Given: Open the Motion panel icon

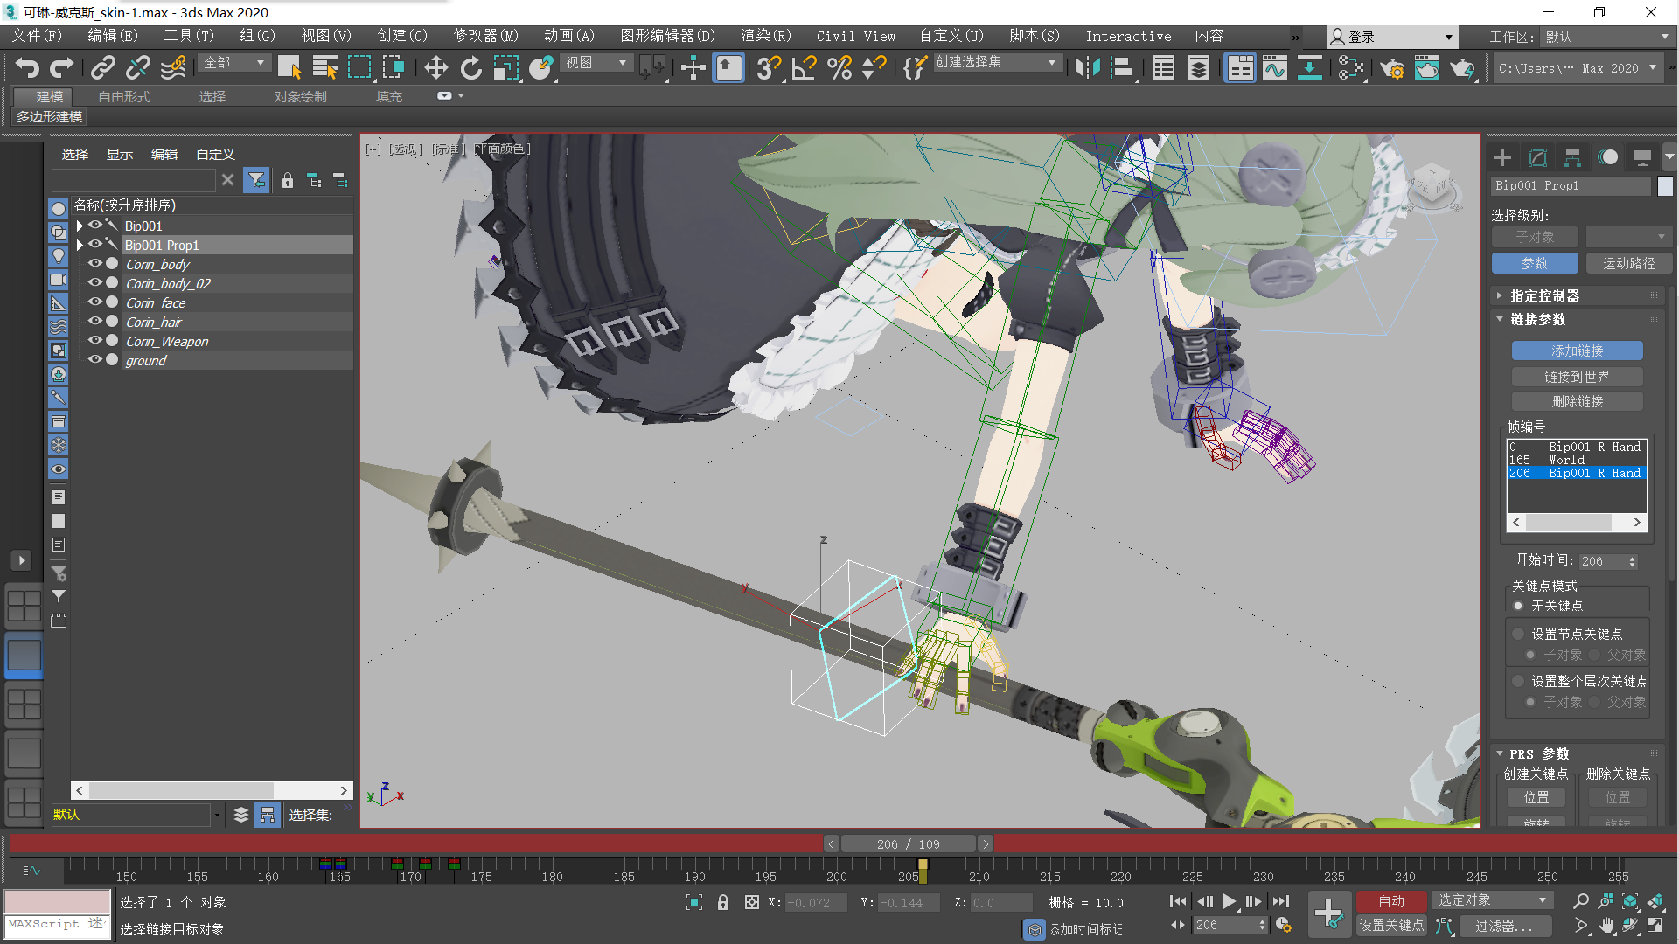Looking at the screenshot, I should pyautogui.click(x=1607, y=157).
